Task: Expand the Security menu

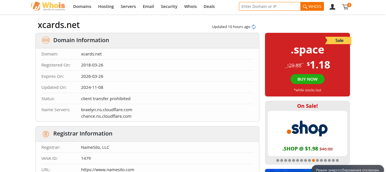Action: [x=169, y=7]
